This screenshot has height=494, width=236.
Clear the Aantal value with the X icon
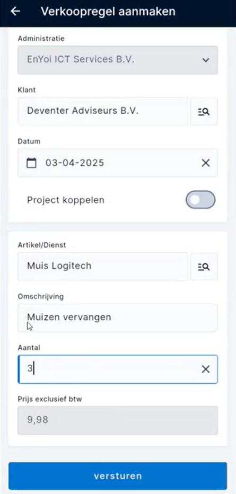(205, 369)
